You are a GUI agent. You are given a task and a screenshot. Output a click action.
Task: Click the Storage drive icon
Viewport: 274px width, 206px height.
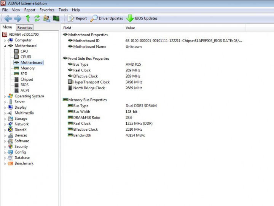click(x=11, y=118)
